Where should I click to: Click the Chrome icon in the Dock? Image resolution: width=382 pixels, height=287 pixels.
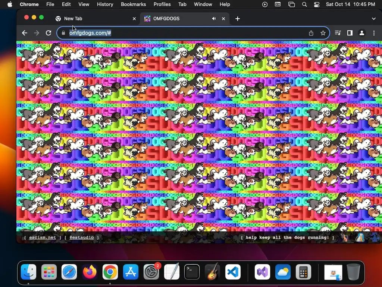[x=110, y=272]
